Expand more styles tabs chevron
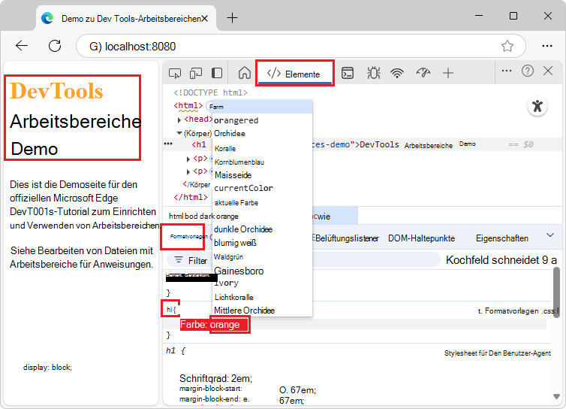 pyautogui.click(x=550, y=235)
